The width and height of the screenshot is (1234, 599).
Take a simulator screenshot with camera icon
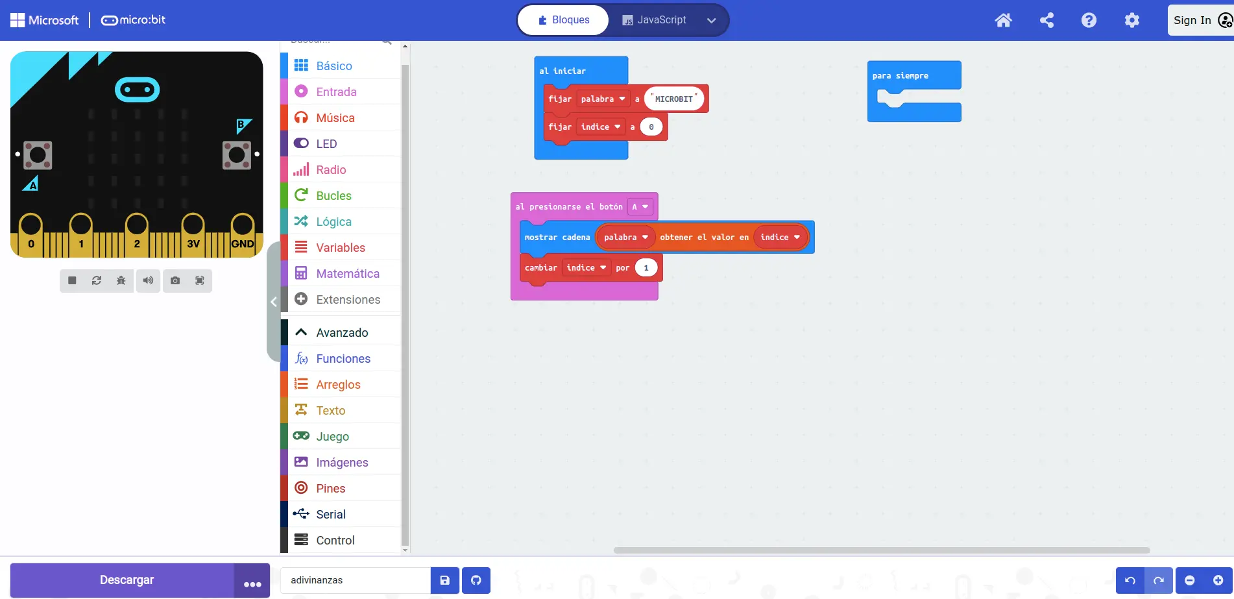click(175, 280)
